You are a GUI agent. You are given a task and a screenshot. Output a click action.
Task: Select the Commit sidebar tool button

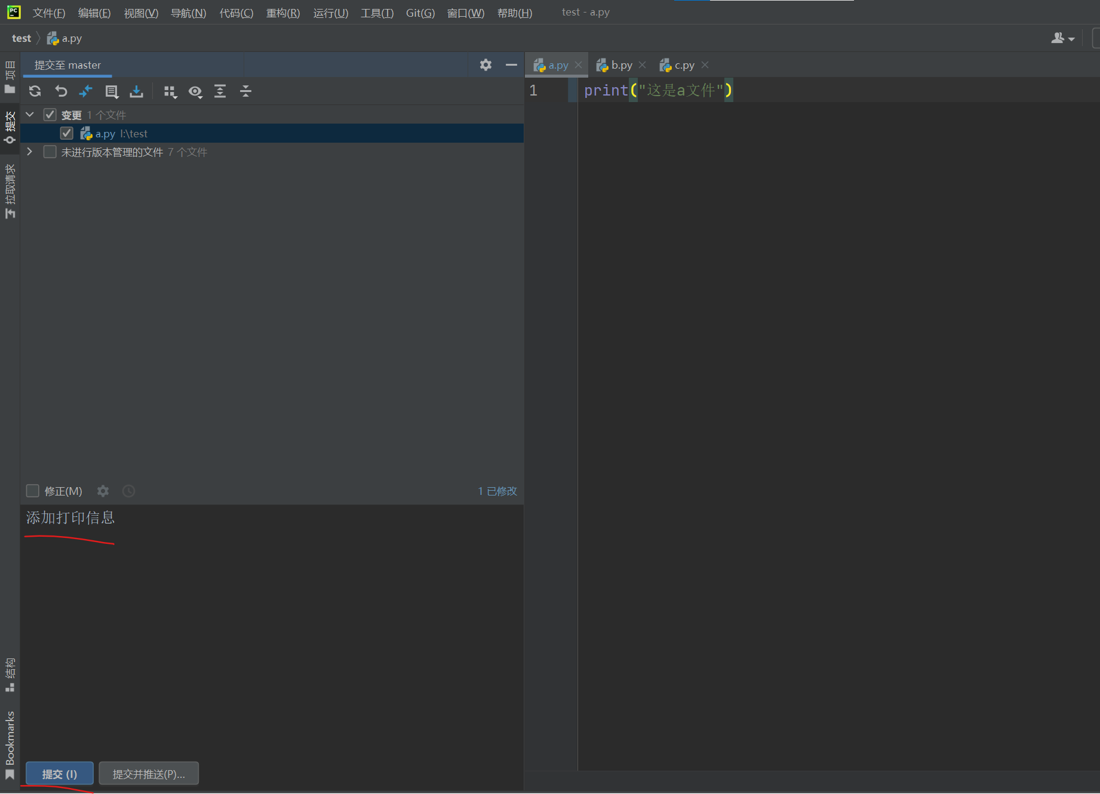pos(10,127)
